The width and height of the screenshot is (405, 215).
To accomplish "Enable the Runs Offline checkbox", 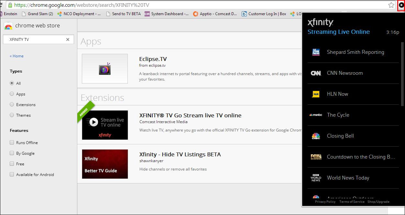I will pyautogui.click(x=12, y=142).
